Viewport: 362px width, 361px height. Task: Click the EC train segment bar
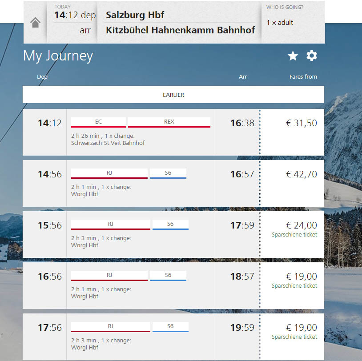coord(98,122)
